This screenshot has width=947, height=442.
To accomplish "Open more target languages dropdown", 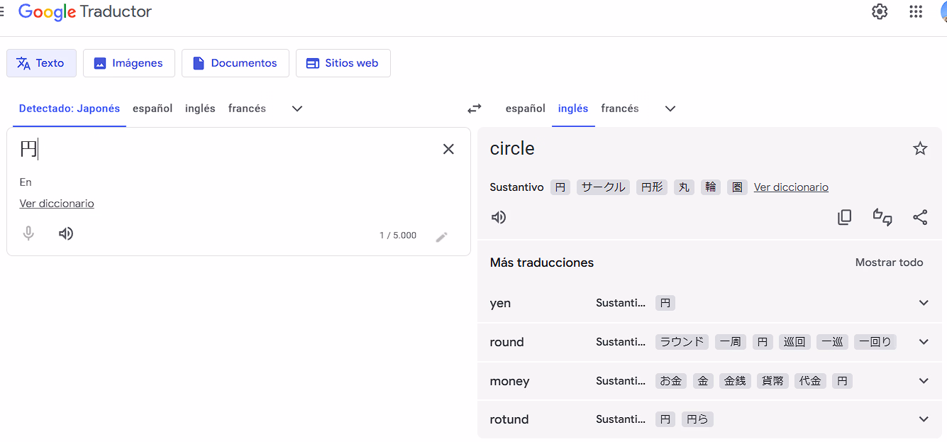I will tap(670, 109).
